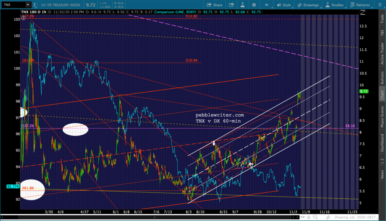The width and height of the screenshot is (386, 221).
Task: Click the 11/9 date on time axis
Action: click(306, 212)
